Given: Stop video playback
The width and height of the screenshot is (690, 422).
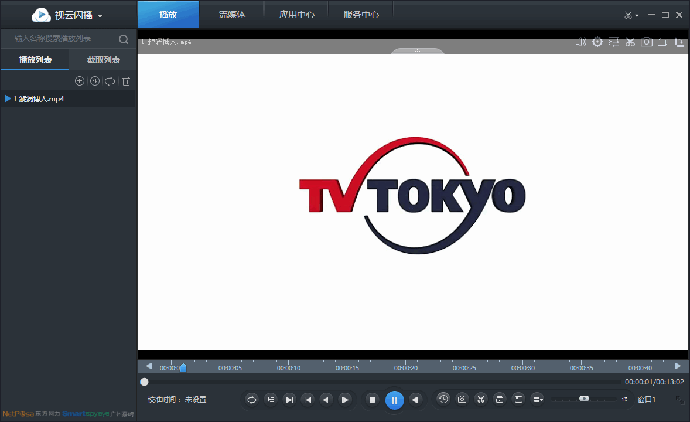Looking at the screenshot, I should point(373,400).
